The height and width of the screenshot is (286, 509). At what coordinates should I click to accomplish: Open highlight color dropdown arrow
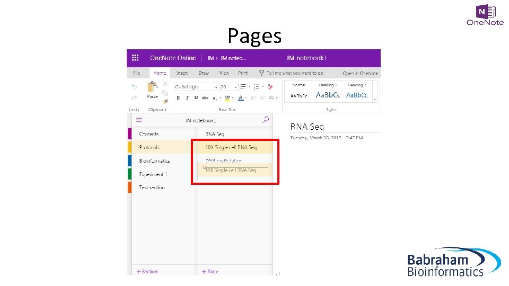pyautogui.click(x=233, y=98)
